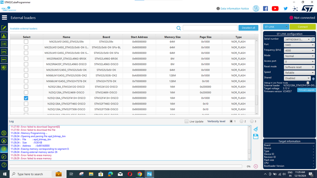Save the log with floppy icon

(x=256, y=137)
